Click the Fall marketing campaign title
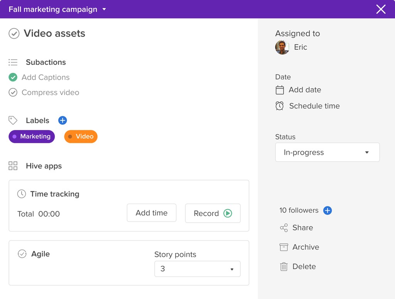Viewport: 395px width, 299px height. (x=53, y=9)
